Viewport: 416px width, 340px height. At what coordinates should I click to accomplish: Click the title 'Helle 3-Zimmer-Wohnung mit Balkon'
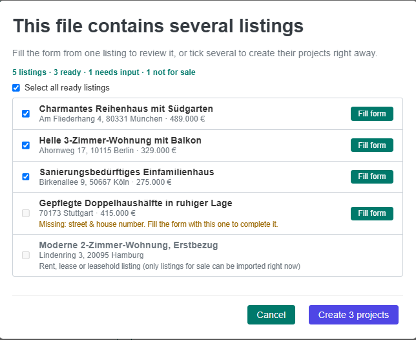pos(120,140)
